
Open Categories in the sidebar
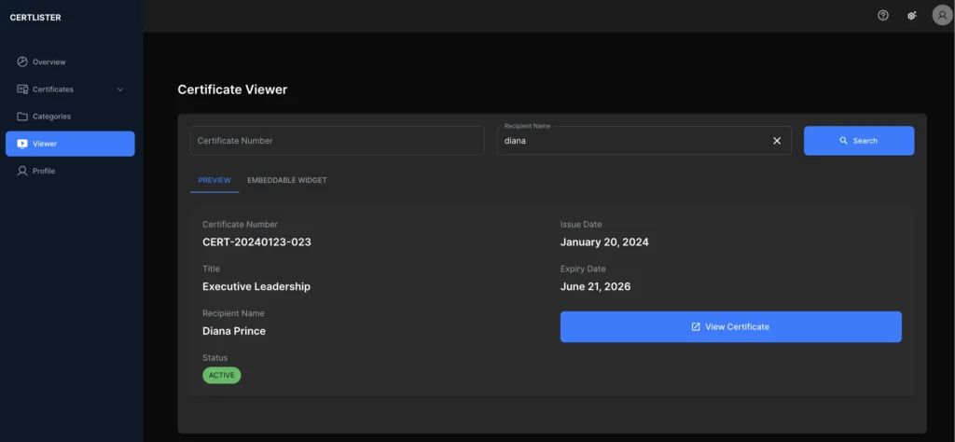(70, 117)
